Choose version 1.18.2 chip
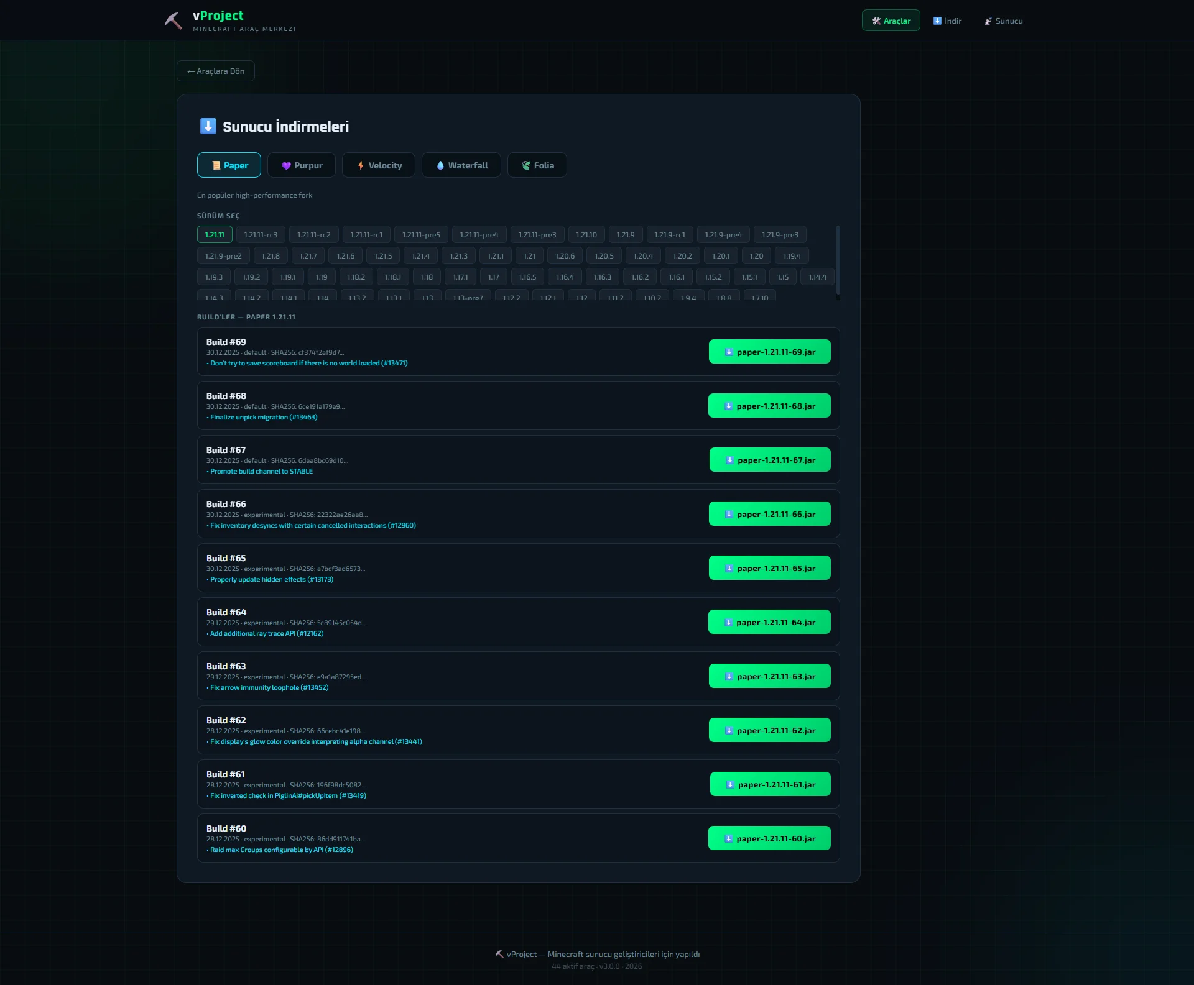The width and height of the screenshot is (1194, 985). [356, 277]
